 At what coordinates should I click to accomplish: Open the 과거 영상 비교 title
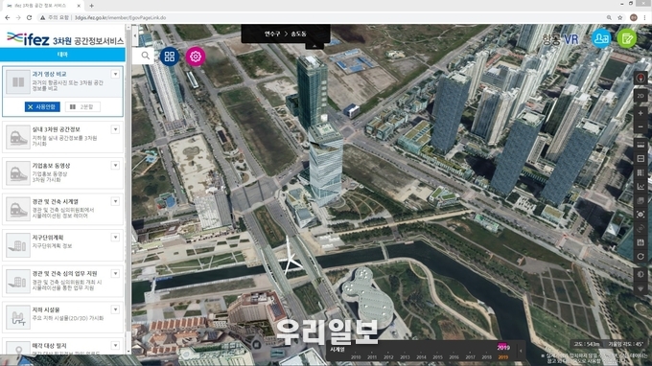pyautogui.click(x=49, y=74)
